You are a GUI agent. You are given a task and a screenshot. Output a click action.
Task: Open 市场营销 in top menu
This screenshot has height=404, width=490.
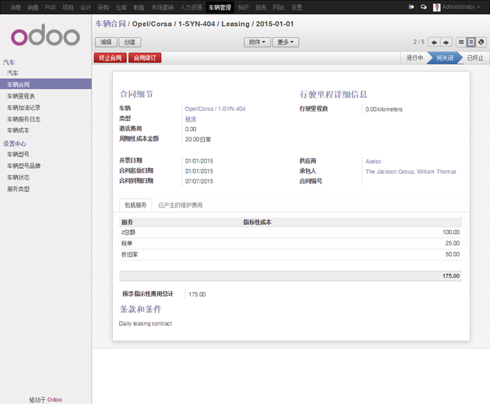163,7
